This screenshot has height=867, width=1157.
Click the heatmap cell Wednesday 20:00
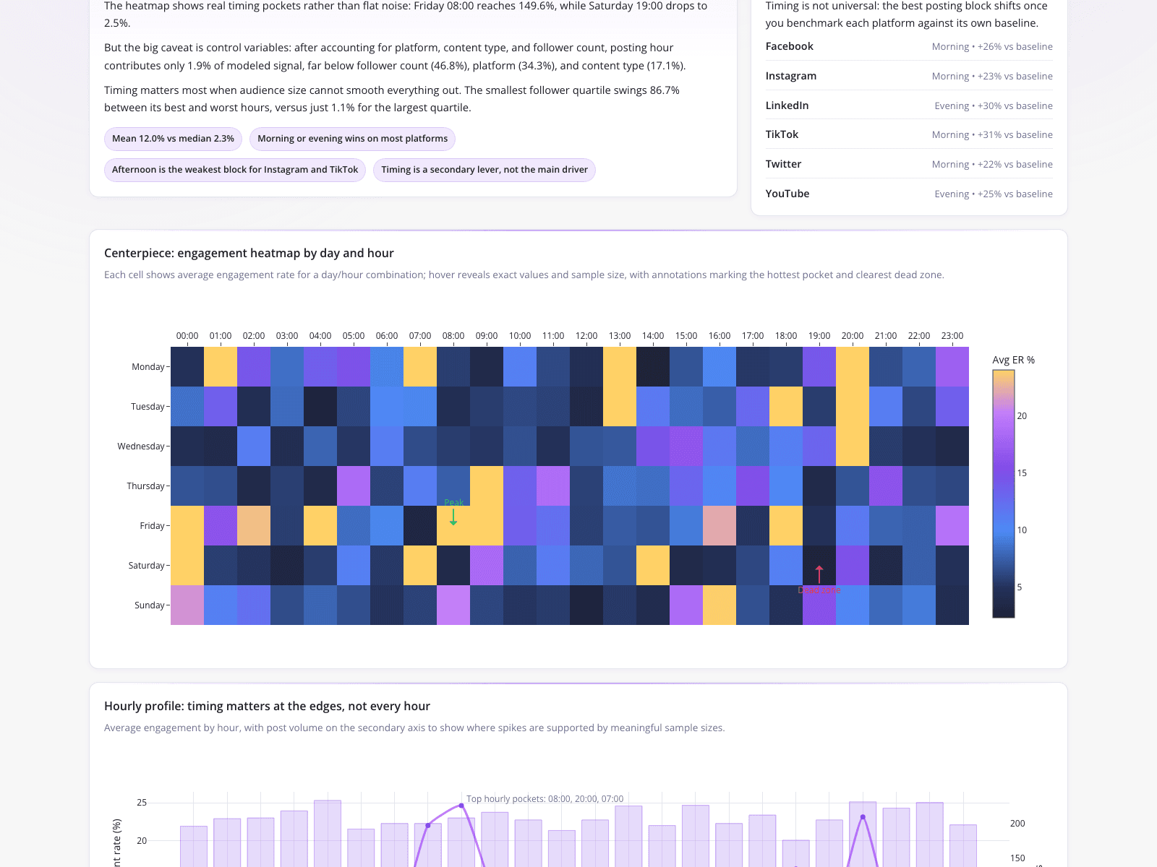[x=853, y=446]
